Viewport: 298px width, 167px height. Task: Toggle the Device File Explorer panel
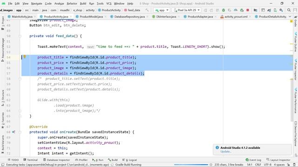pyautogui.click(x=296, y=134)
